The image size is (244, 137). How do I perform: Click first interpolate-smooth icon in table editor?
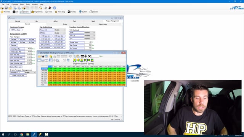pyautogui.click(x=74, y=60)
